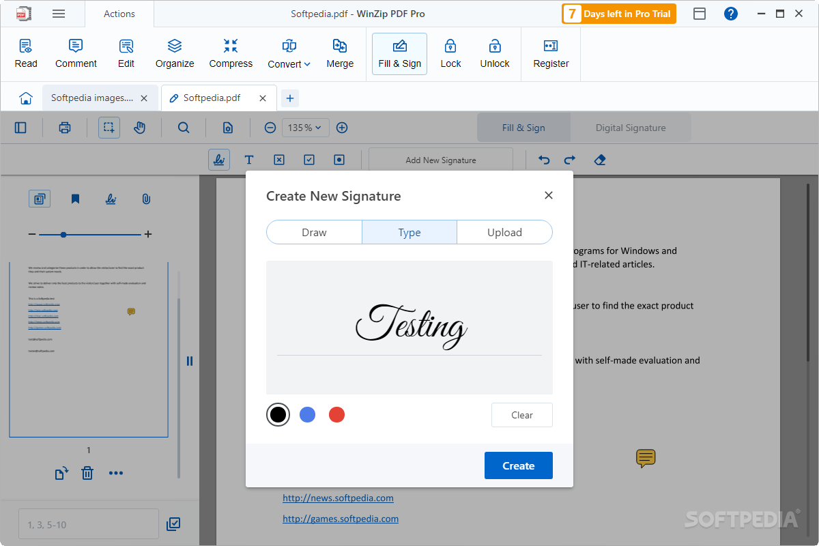Open the document properties icon
Image resolution: width=819 pixels, height=546 pixels.
click(x=228, y=128)
